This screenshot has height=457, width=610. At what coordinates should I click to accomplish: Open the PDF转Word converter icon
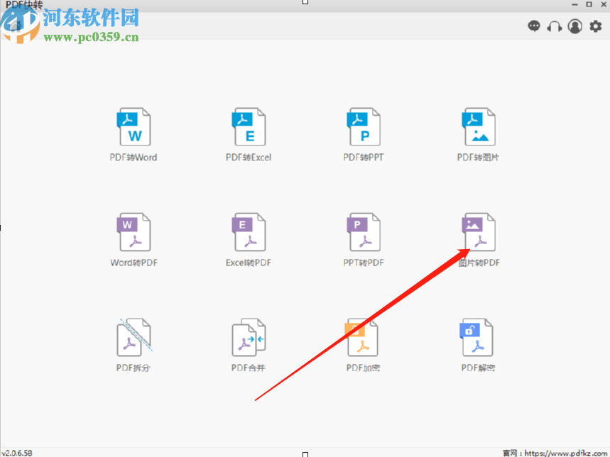point(134,127)
